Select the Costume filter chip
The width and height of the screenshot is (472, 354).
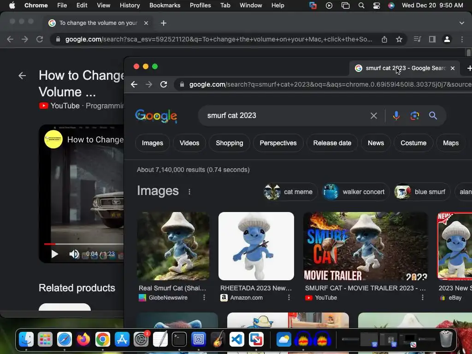pos(413,143)
